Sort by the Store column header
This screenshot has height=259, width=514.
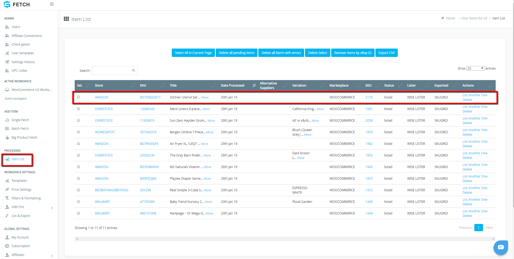tap(115, 86)
